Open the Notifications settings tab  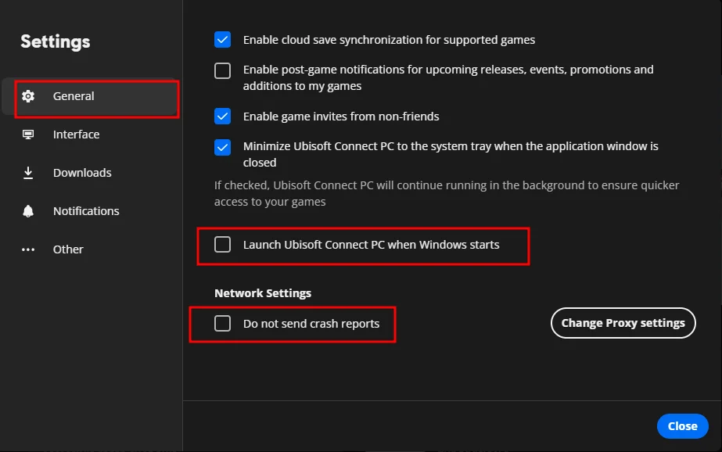click(86, 211)
